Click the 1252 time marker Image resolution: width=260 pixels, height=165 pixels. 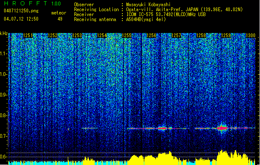(x=53, y=35)
